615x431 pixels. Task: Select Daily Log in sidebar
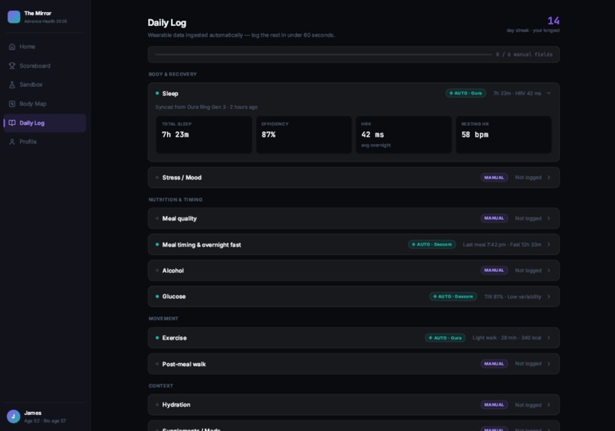click(x=45, y=123)
